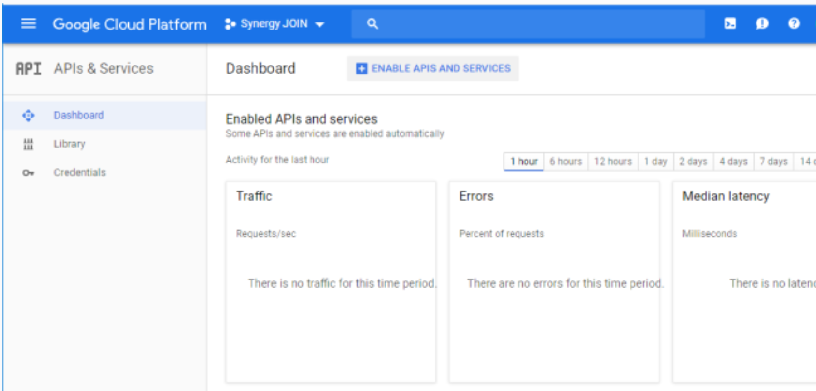Click the Errors card title
Image resolution: width=816 pixels, height=391 pixels.
click(476, 196)
